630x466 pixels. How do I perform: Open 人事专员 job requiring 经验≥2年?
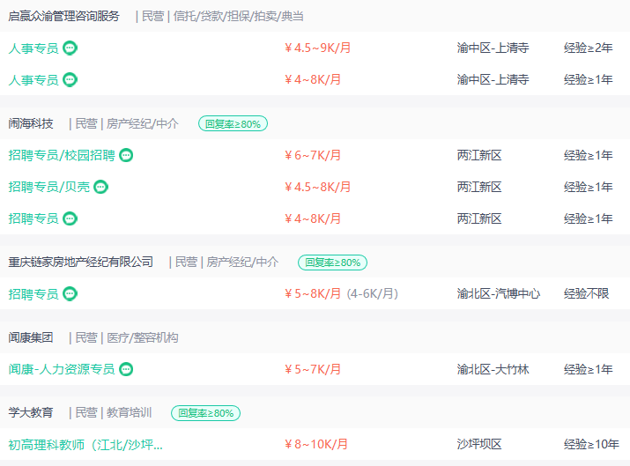coord(33,48)
